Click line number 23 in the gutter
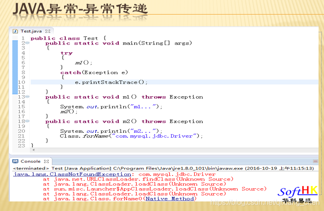The image size is (324, 211). 21,146
